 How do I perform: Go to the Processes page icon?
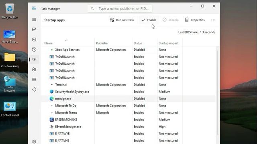coord(34,29)
